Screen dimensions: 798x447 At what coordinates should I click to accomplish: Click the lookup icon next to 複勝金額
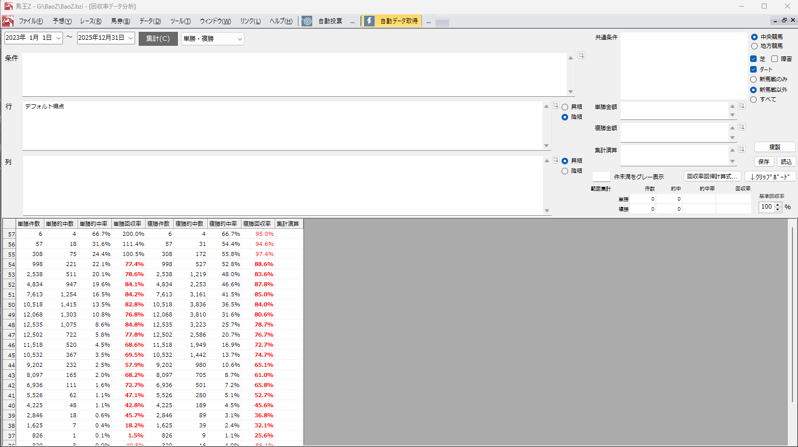tap(742, 127)
